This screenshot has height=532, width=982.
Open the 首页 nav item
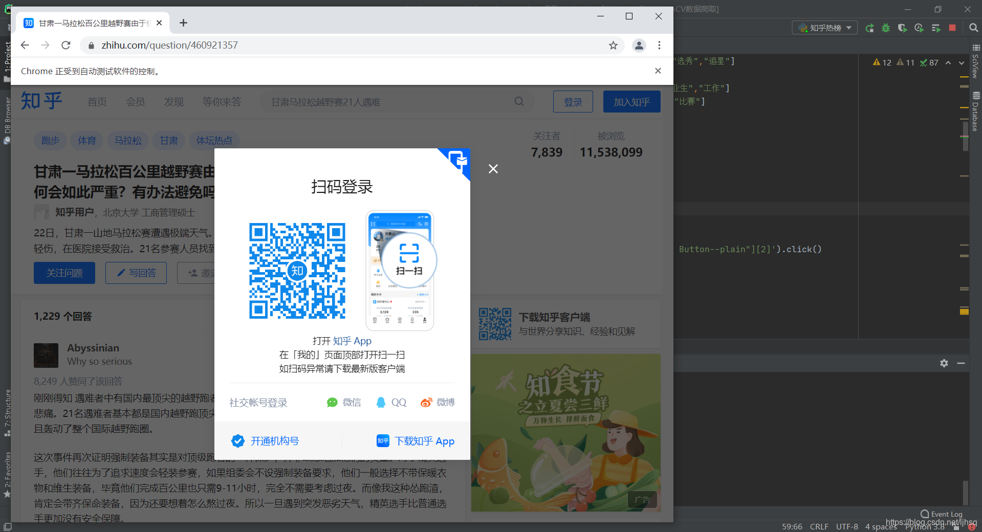tap(97, 102)
